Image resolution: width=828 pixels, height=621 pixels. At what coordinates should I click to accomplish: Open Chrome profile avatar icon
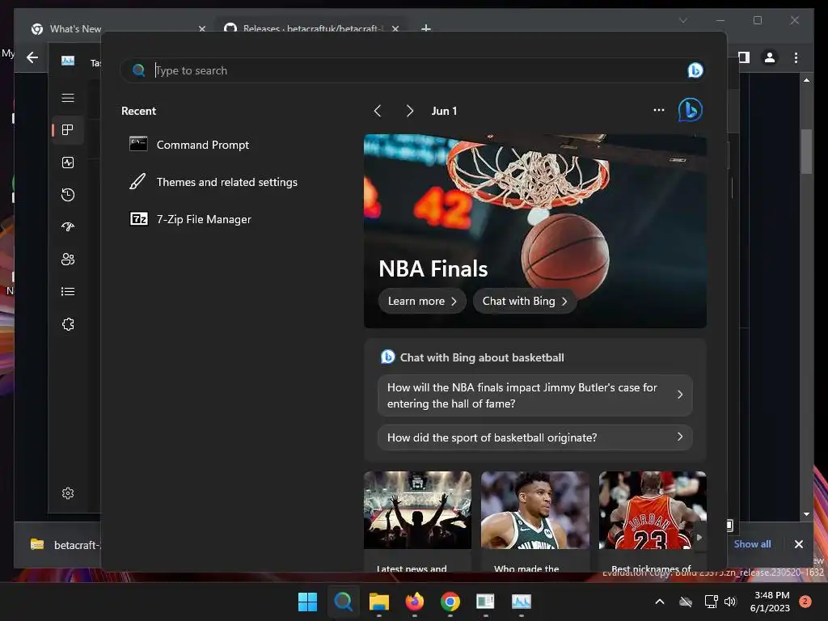pos(770,57)
